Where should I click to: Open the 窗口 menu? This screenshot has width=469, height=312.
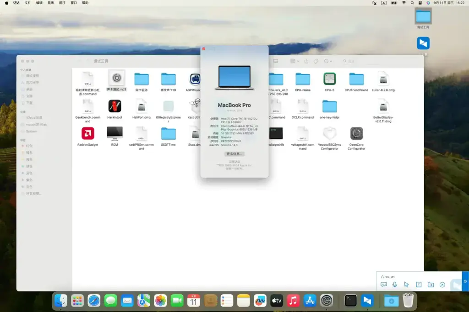(x=74, y=3)
